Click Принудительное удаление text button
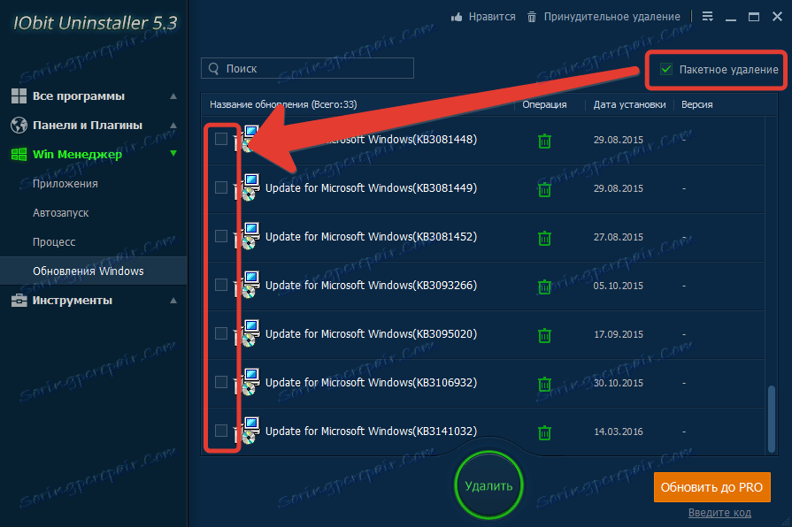The width and height of the screenshot is (792, 527). click(x=611, y=17)
